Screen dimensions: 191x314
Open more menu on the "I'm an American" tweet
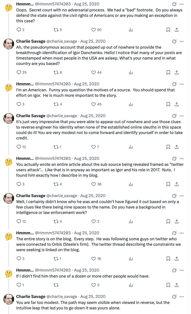[x=181, y=84]
